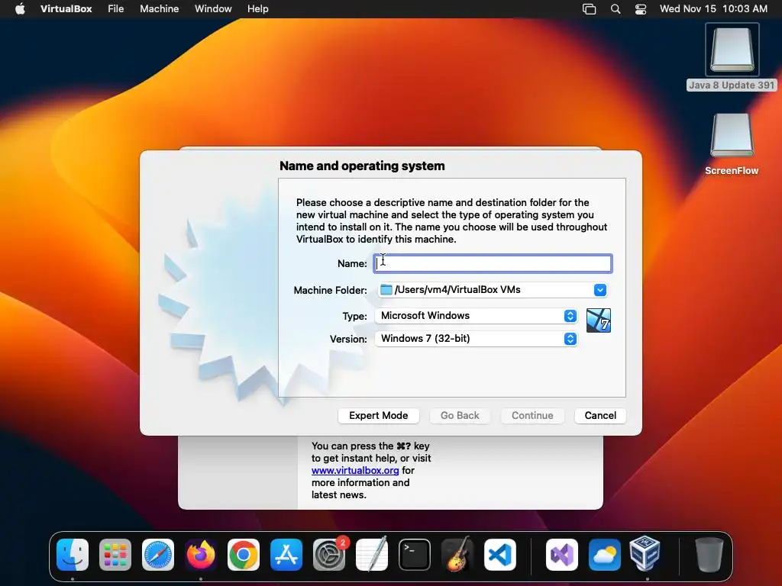Open System Settings with badge 2
This screenshot has width=782, height=586.
[x=329, y=554]
